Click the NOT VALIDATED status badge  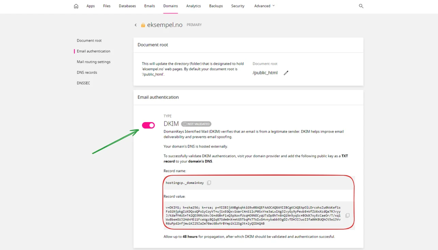click(196, 124)
